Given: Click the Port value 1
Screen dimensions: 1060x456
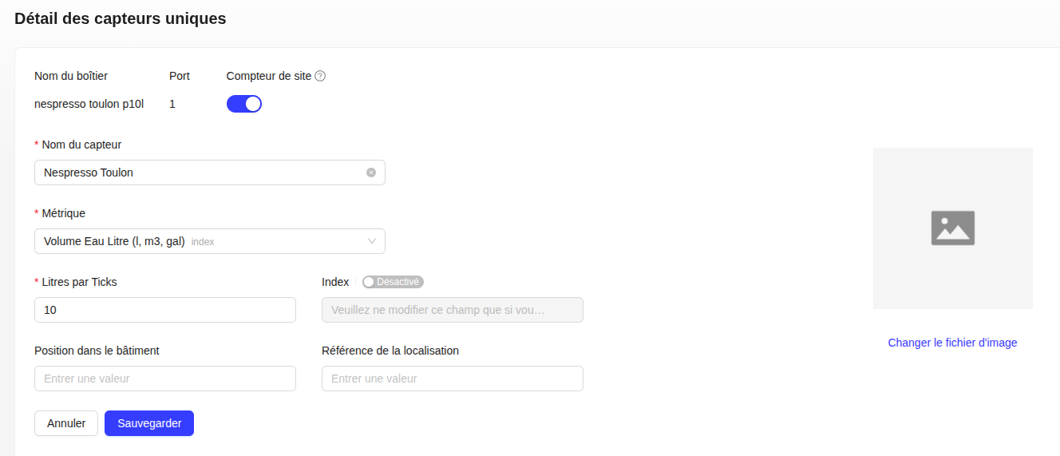Looking at the screenshot, I should tap(172, 104).
